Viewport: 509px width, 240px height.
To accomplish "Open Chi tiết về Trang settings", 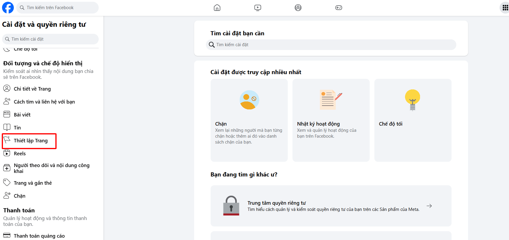I will (x=32, y=89).
